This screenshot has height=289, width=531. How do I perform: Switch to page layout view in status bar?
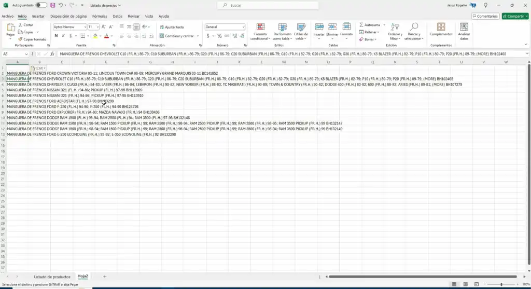[465, 284]
